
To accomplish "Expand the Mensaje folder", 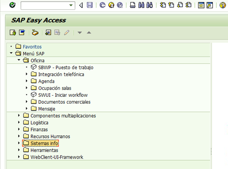I will (27, 108).
